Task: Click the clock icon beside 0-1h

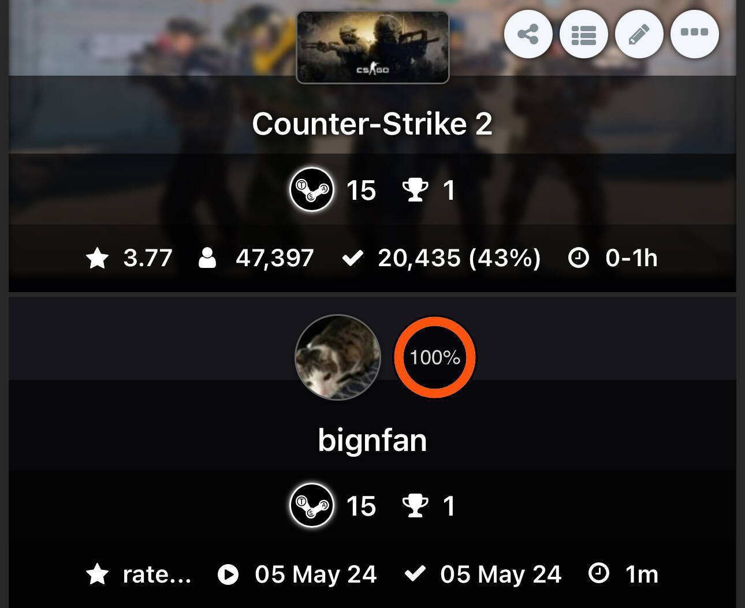Action: pos(578,258)
